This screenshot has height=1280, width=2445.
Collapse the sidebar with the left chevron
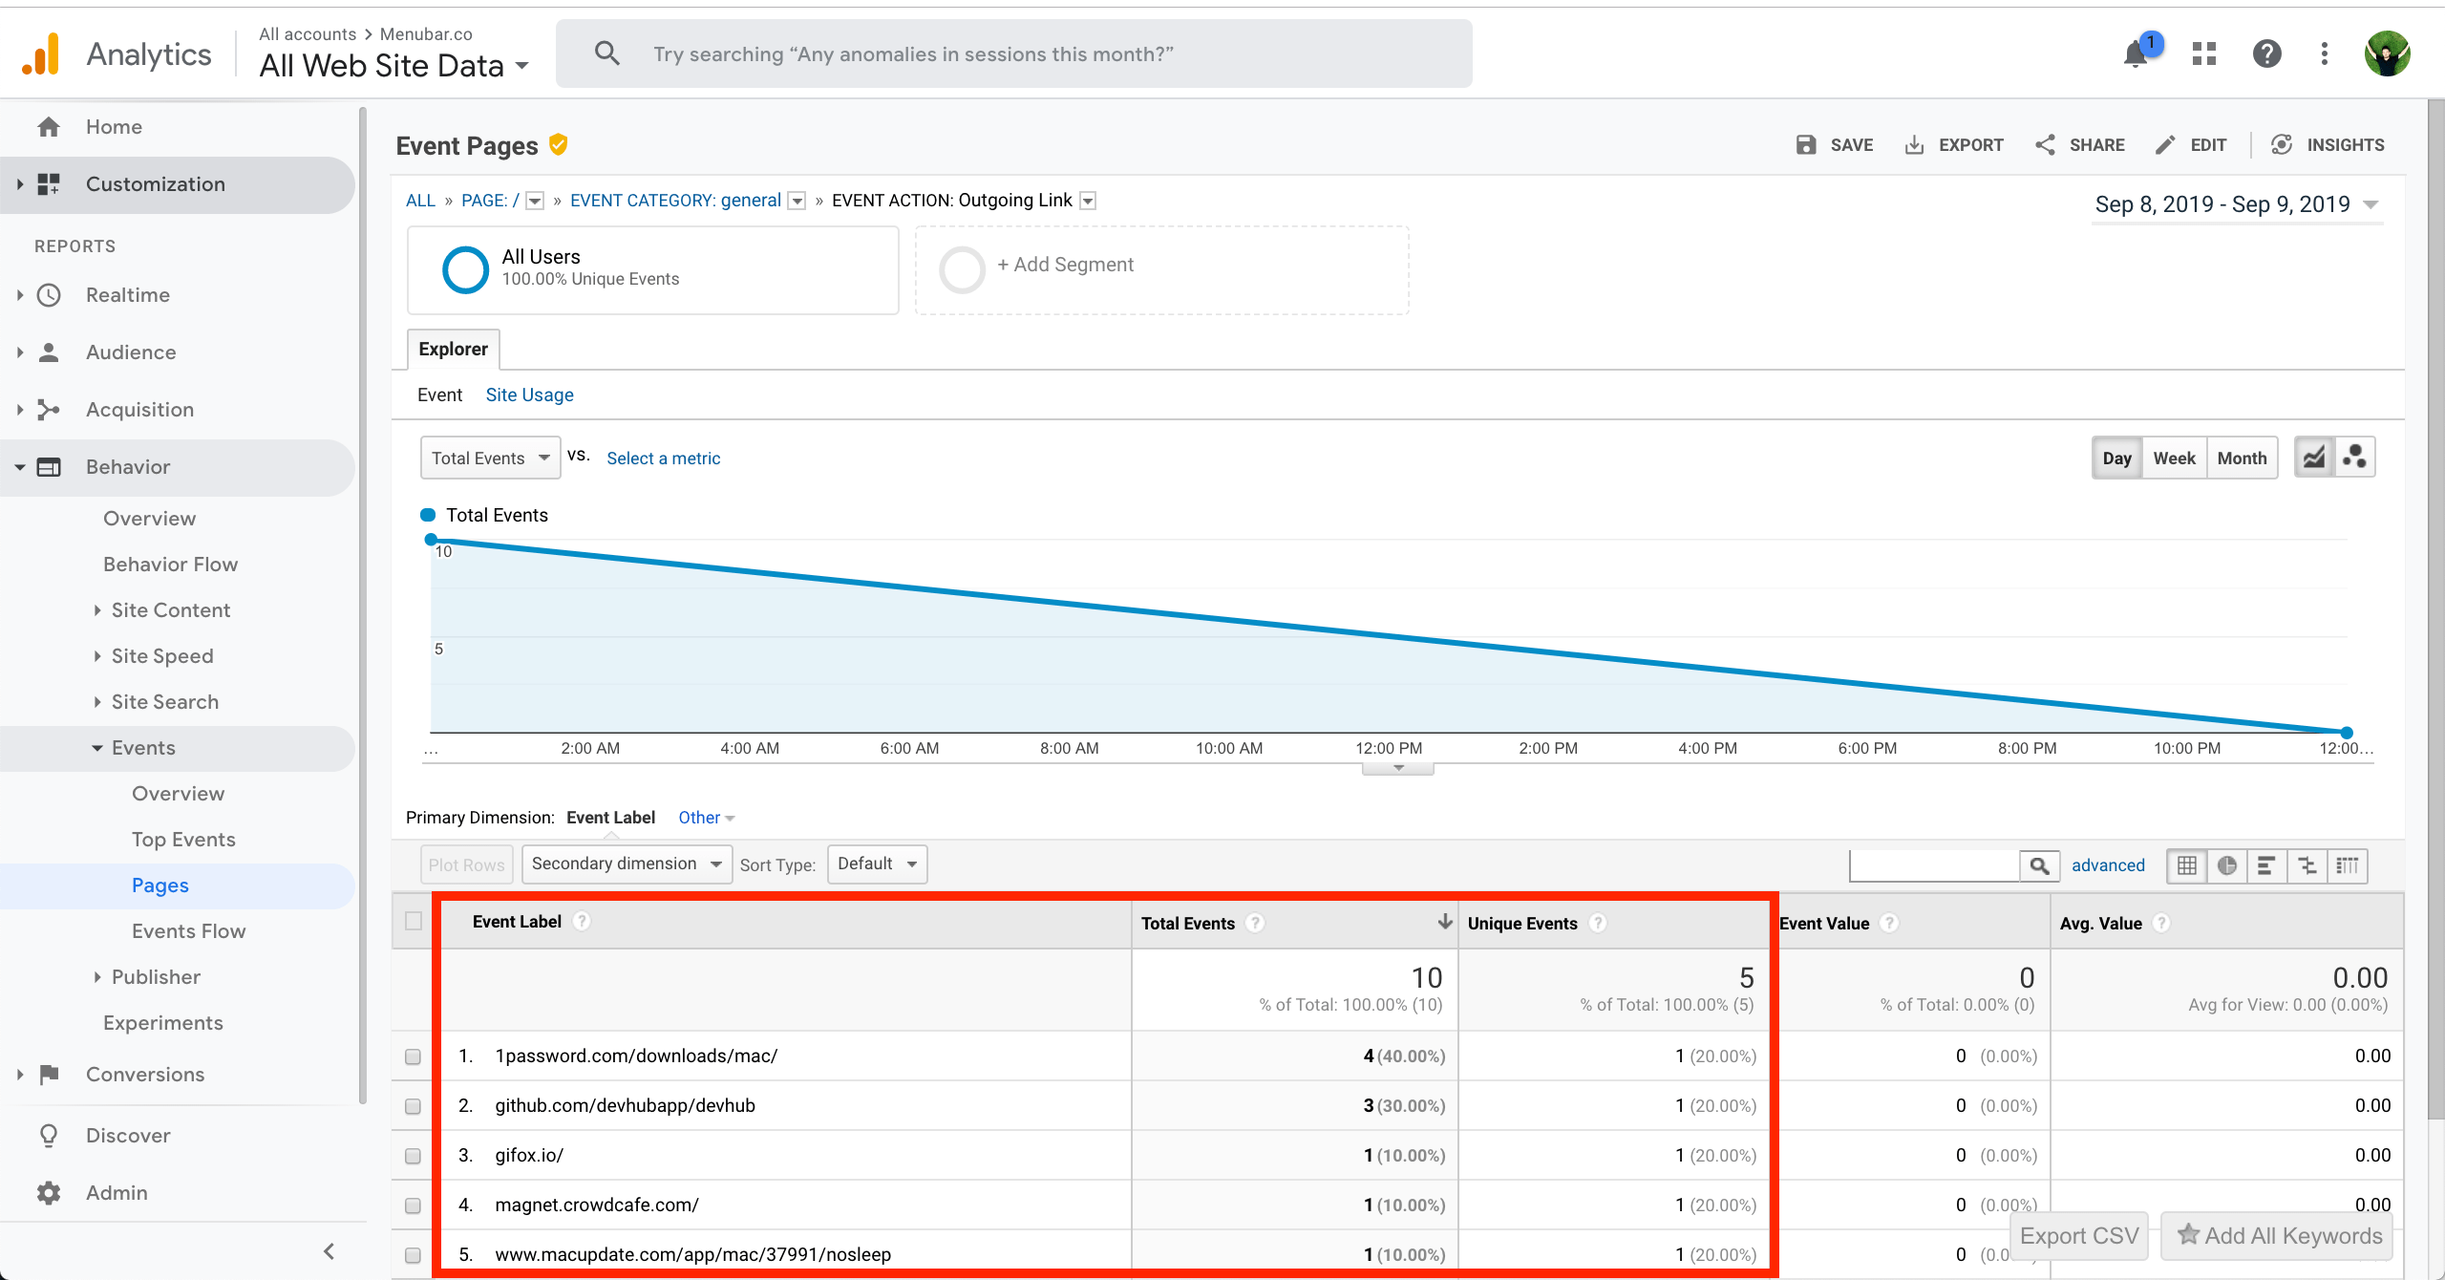pyautogui.click(x=329, y=1251)
